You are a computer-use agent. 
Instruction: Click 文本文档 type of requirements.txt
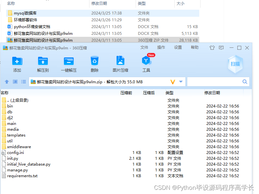coord(175,176)
